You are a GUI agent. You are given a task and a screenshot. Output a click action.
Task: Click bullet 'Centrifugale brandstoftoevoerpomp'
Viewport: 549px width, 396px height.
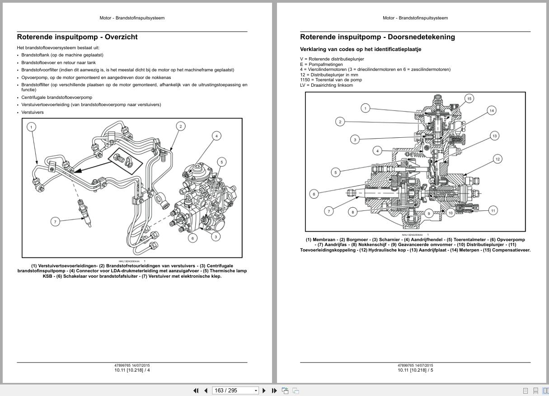click(x=56, y=97)
